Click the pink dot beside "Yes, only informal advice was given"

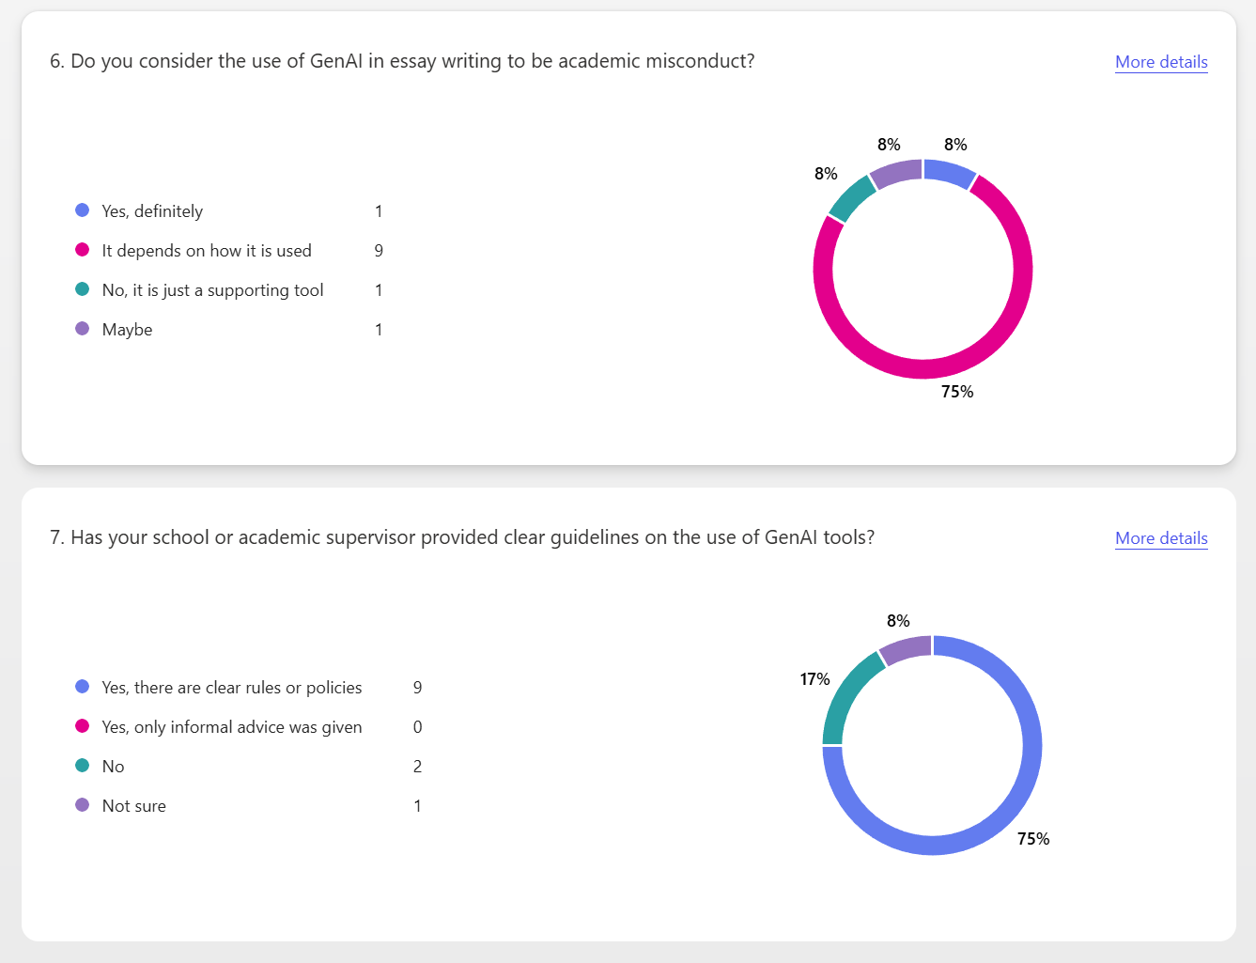tap(83, 726)
